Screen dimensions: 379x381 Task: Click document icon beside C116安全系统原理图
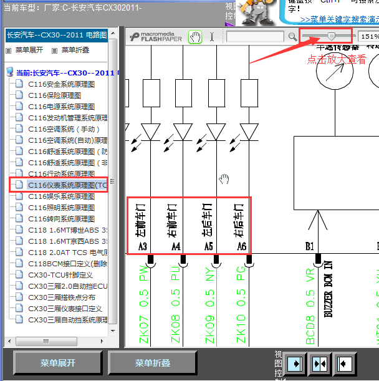click(19, 84)
